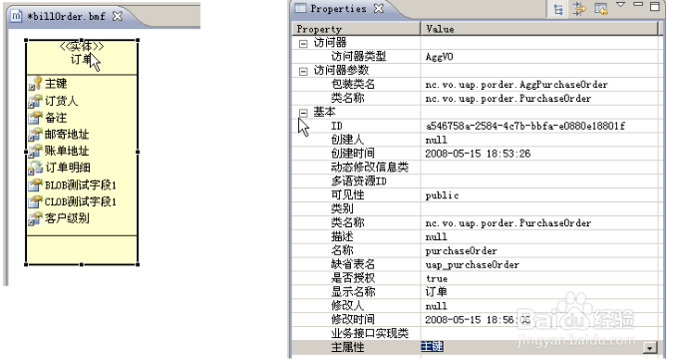The height and width of the screenshot is (364, 674).
Task: Select the 订单明细 attribute
Action: click(68, 168)
